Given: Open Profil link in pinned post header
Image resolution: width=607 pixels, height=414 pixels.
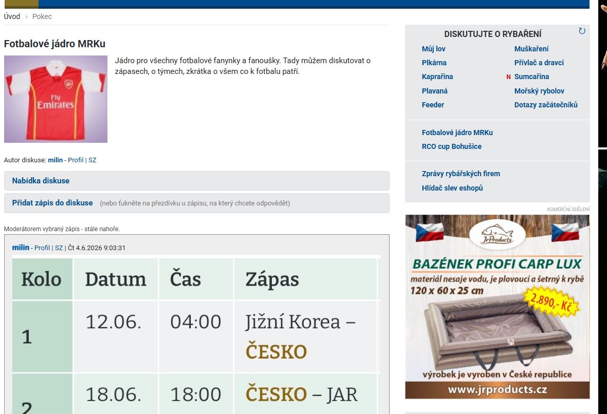Looking at the screenshot, I should (x=42, y=248).
